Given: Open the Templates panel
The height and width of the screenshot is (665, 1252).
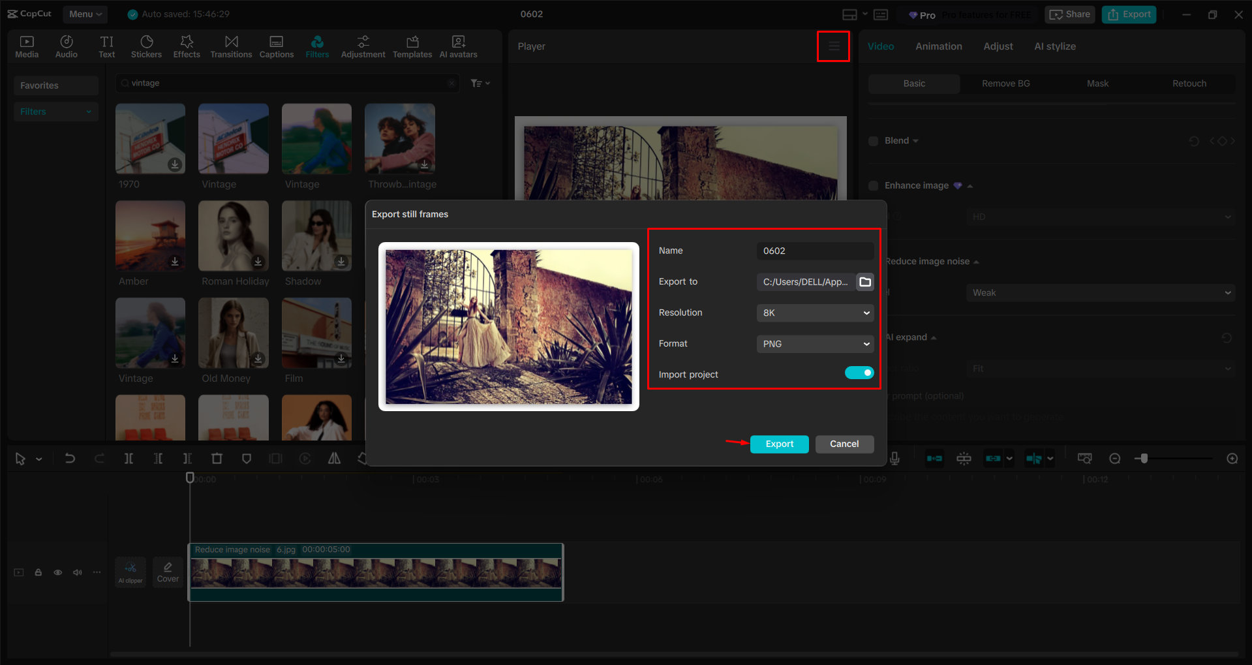Looking at the screenshot, I should tap(412, 46).
